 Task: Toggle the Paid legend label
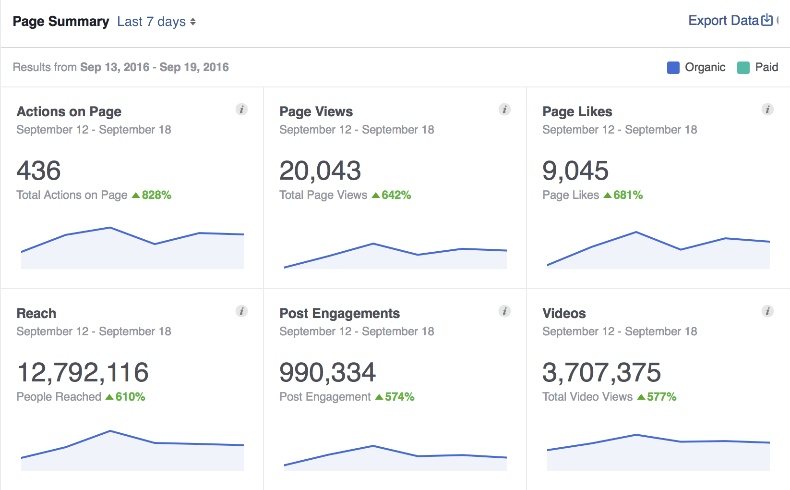[766, 67]
